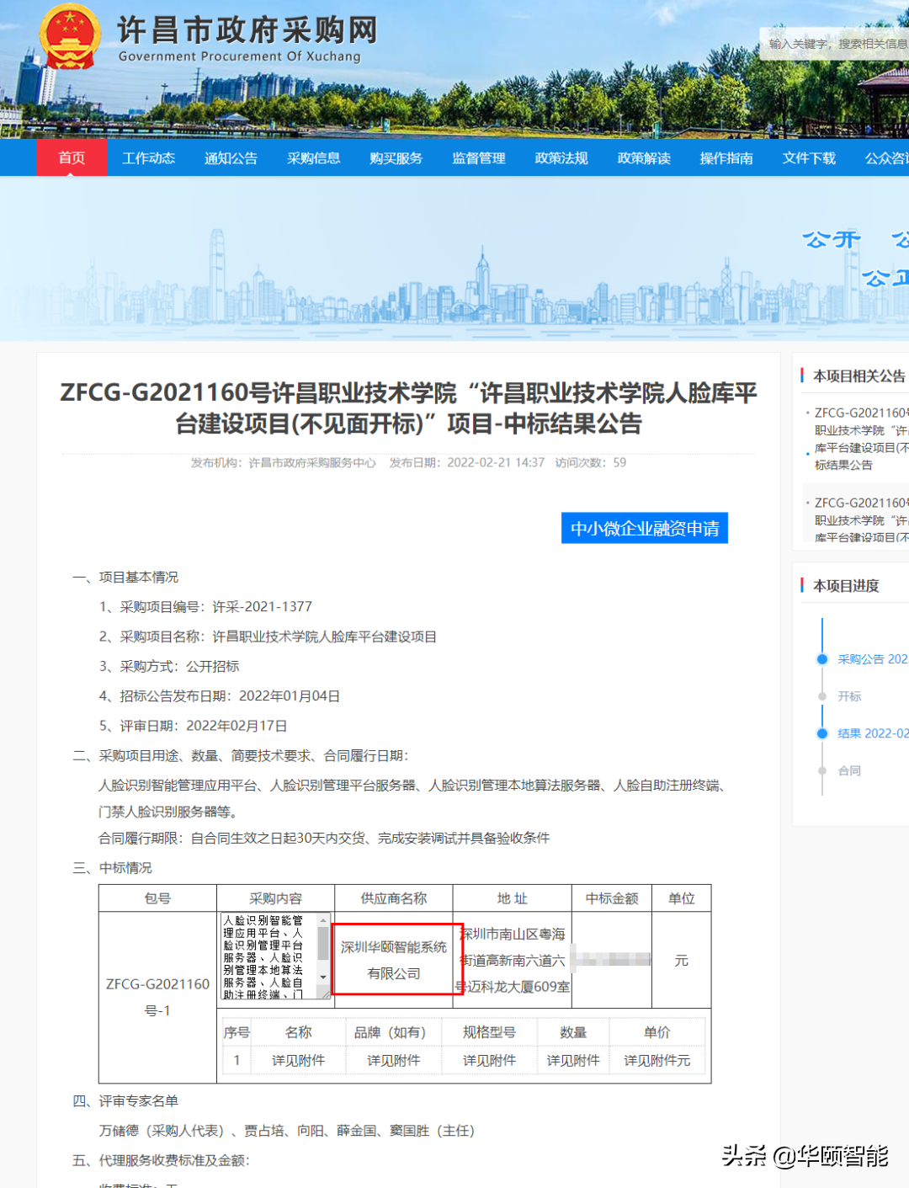Screen dimensions: 909x1188
Task: Click the 中小微企业融资申请 button
Action: [x=645, y=528]
